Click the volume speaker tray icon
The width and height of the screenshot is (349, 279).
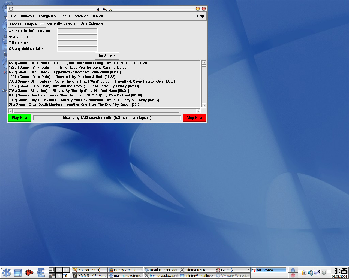311,273
